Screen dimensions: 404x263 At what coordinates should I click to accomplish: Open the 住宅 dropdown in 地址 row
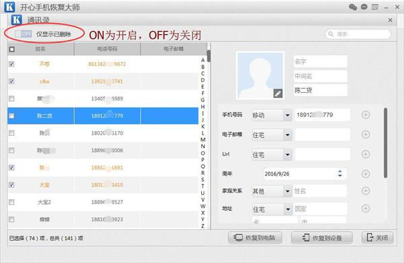(x=272, y=209)
